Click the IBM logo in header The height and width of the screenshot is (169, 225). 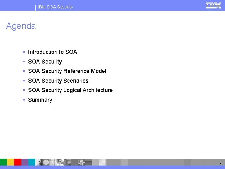click(213, 6)
